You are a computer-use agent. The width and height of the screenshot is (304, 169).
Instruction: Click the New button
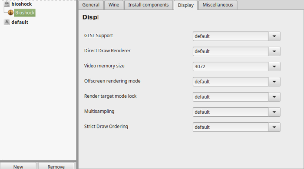(18, 166)
